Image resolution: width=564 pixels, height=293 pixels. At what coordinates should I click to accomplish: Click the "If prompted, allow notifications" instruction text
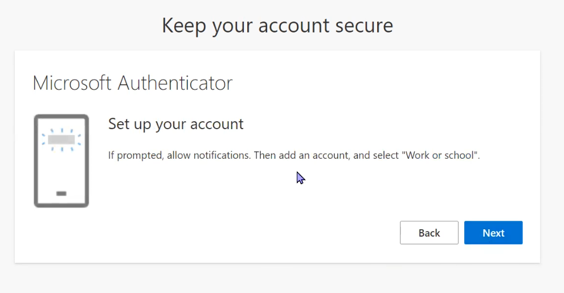click(294, 155)
